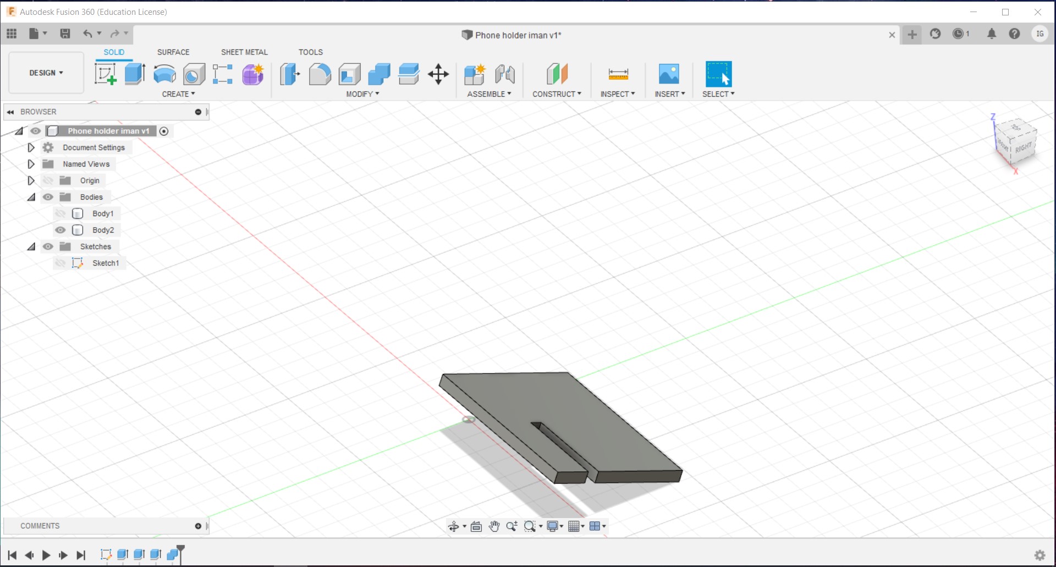Click the Offset Plane construct icon
Screen dimensions: 1056x567
click(x=557, y=74)
